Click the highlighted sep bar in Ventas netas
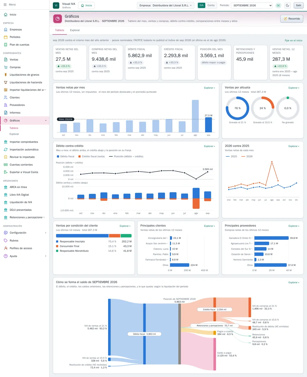The height and width of the screenshot is (377, 307). (x=209, y=125)
